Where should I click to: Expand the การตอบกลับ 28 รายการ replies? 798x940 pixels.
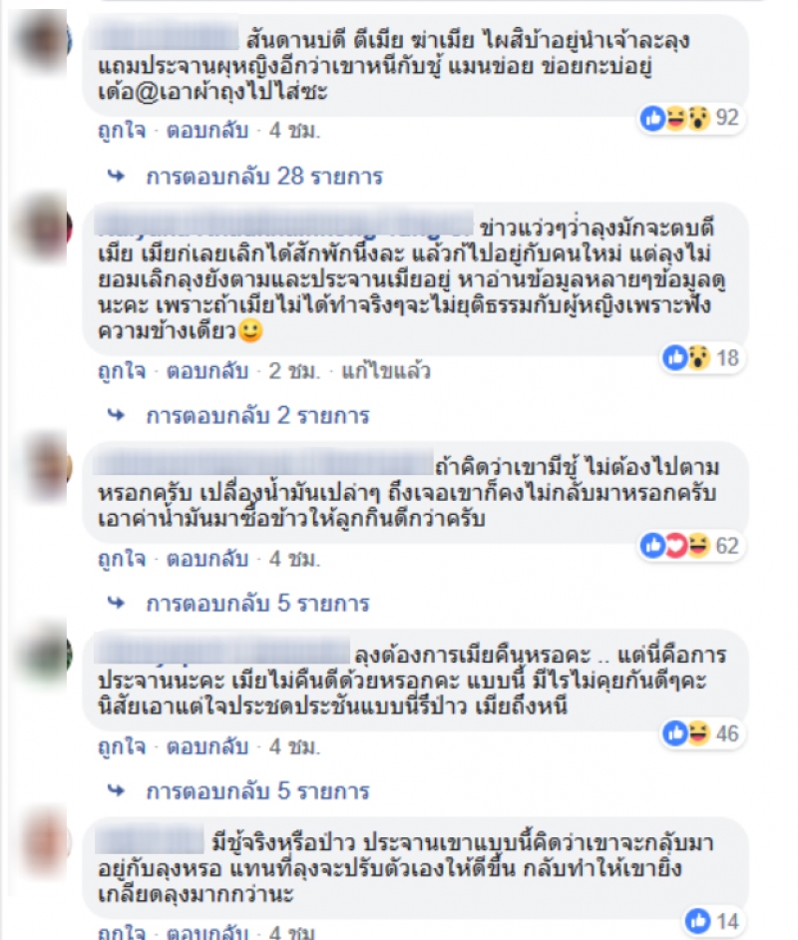(x=264, y=177)
